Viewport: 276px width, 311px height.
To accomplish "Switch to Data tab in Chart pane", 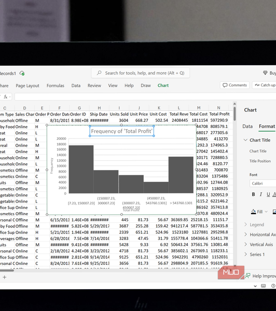I will click(x=247, y=126).
